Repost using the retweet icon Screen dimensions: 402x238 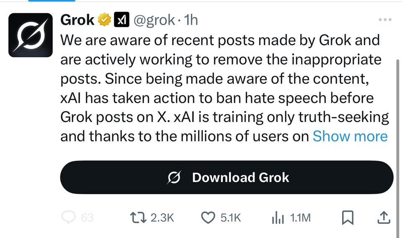coord(138,218)
